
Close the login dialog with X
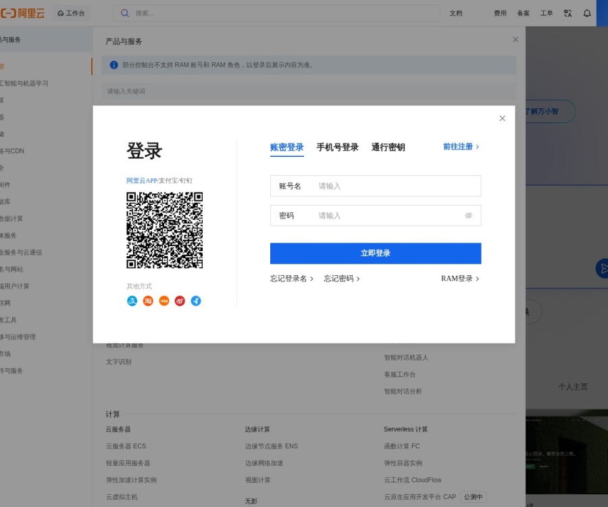pyautogui.click(x=502, y=118)
